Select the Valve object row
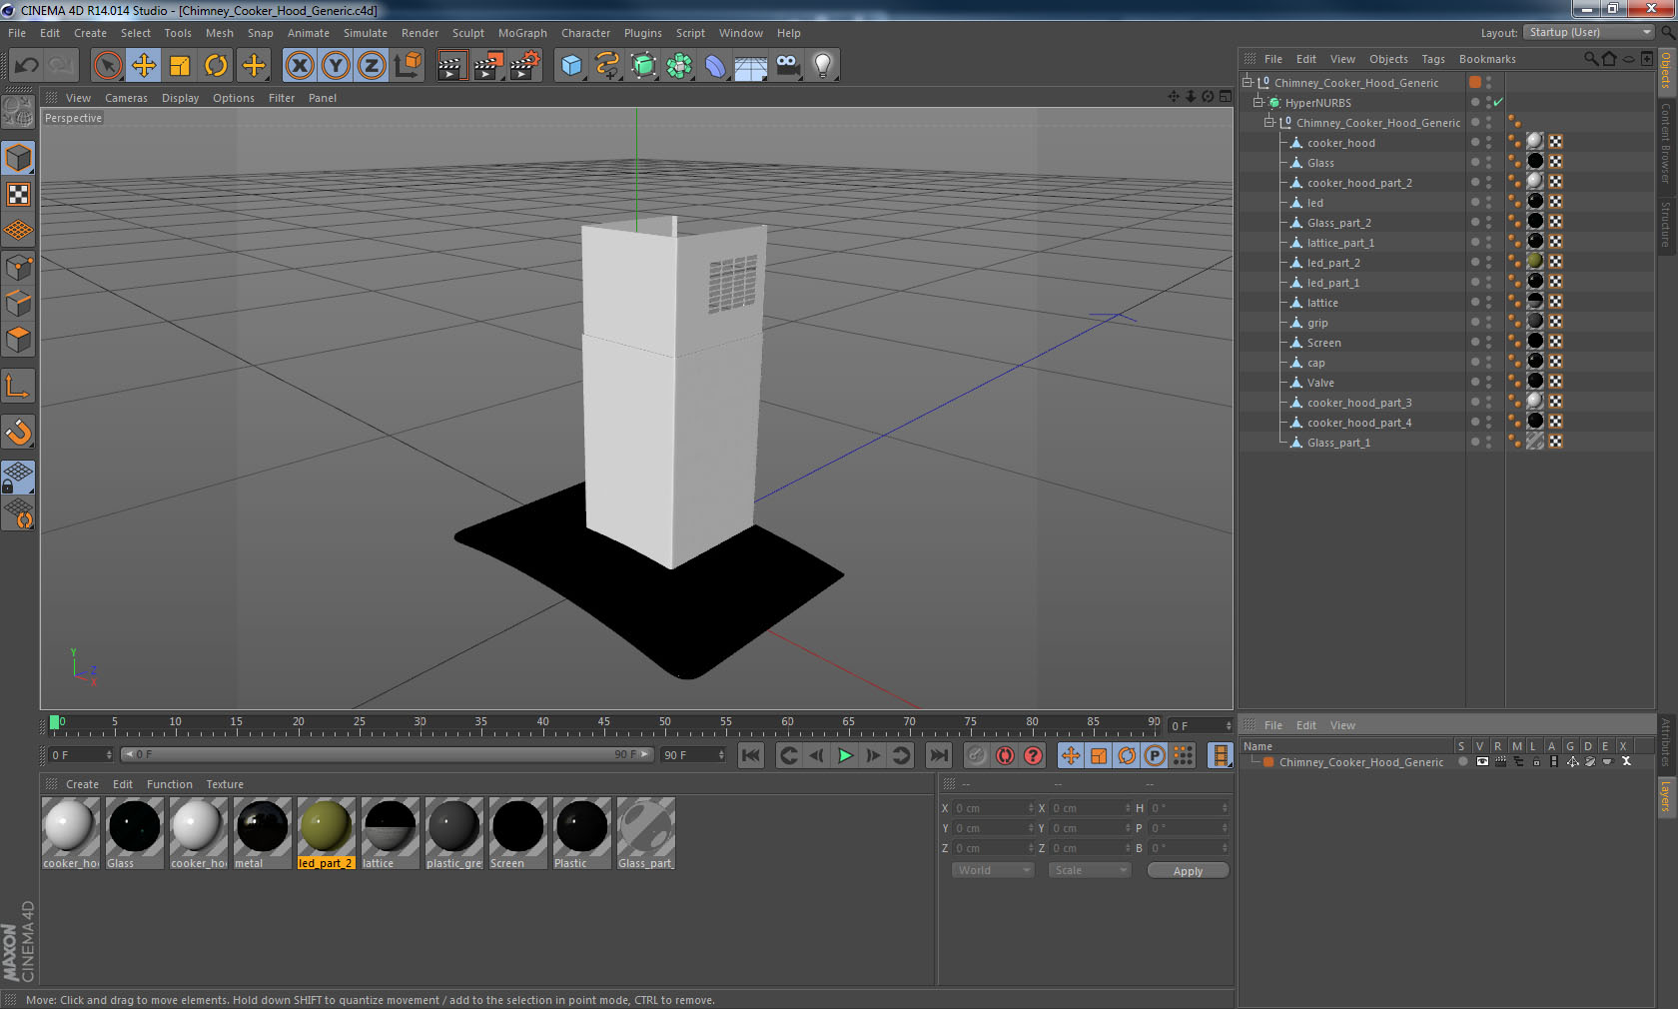This screenshot has height=1009, width=1678. coord(1320,383)
